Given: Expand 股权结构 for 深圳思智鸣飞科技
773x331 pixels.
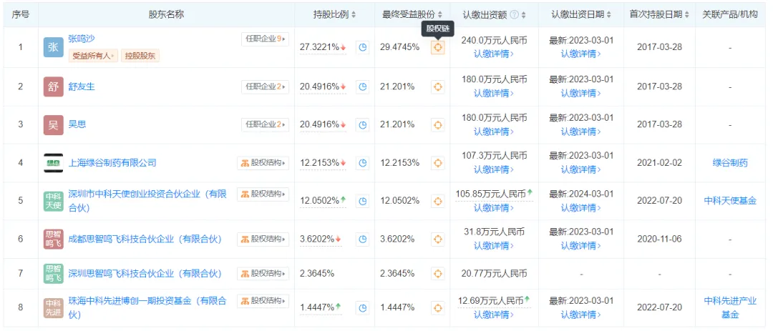Looking at the screenshot, I should (x=263, y=273).
